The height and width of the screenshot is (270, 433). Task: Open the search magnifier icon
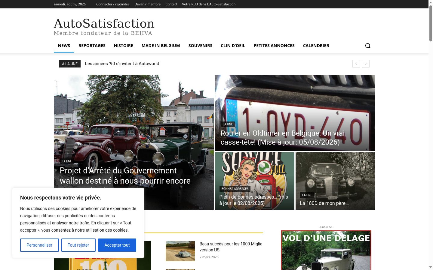click(368, 46)
